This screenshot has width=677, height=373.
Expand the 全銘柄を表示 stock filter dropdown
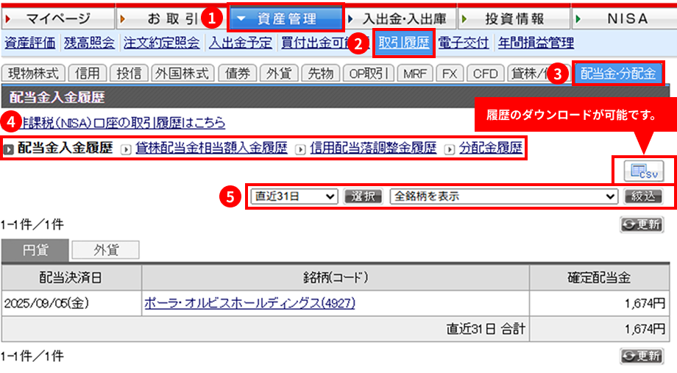coord(504,196)
